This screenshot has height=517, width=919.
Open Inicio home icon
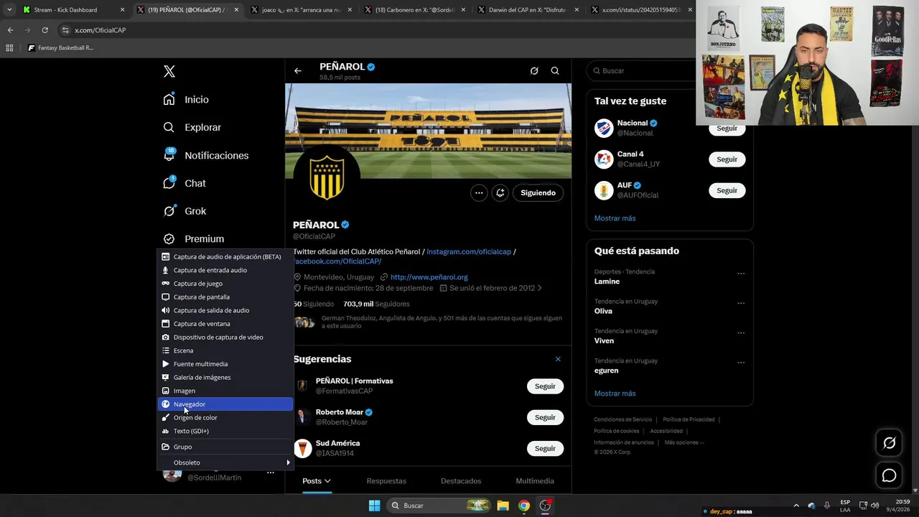tap(169, 100)
